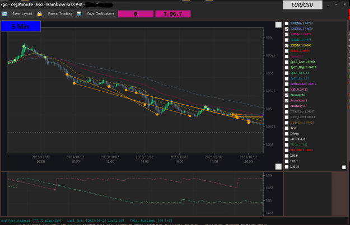
Task: Click the Save Indicators chart icon
Action: (79, 14)
